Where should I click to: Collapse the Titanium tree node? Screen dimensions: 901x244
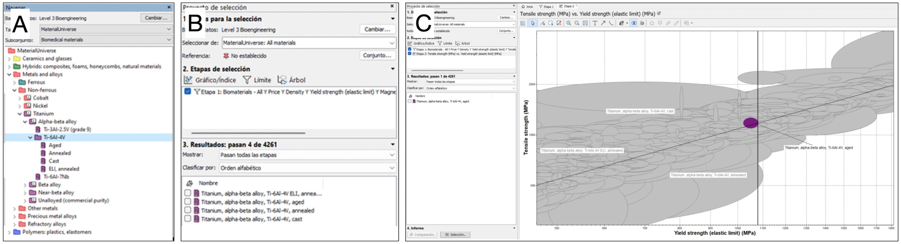tap(20, 114)
